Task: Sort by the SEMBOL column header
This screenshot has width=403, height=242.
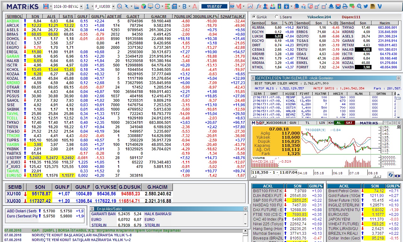Action: (14, 16)
